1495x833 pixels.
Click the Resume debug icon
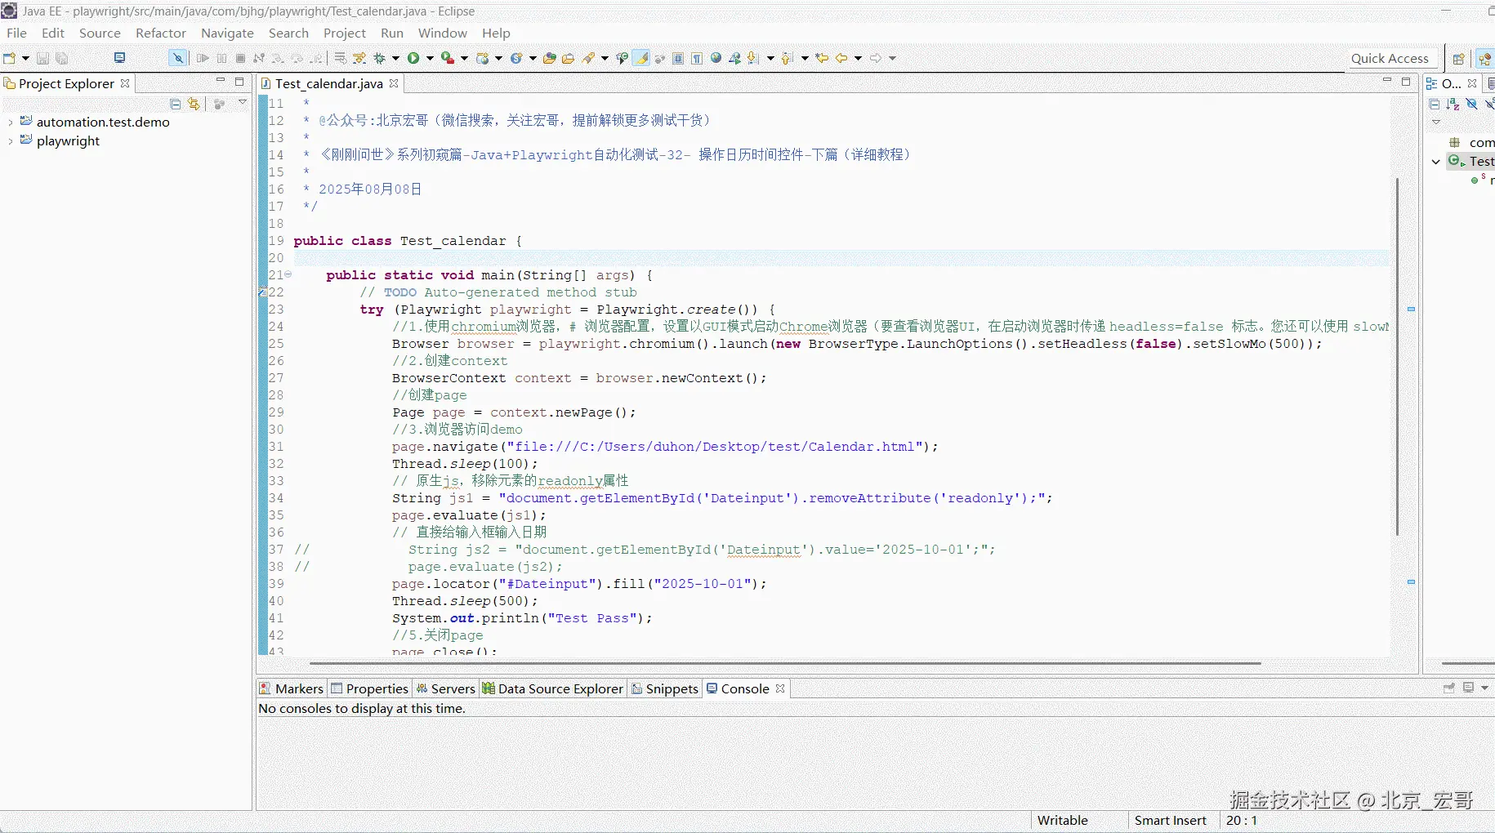point(203,58)
